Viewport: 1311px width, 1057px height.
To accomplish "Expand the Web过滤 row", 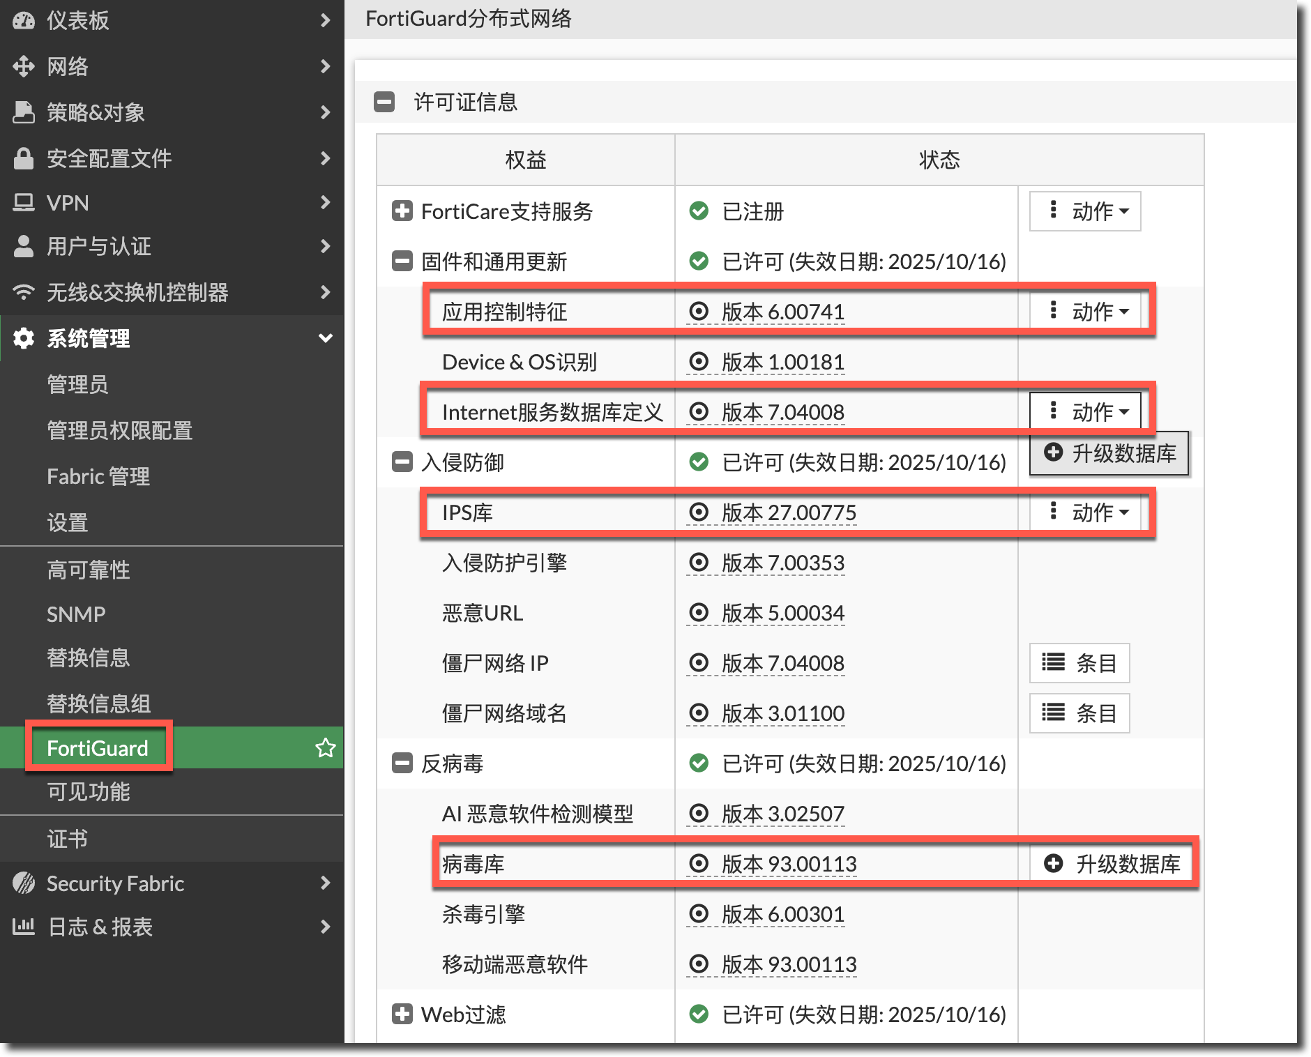I will click(x=402, y=1014).
